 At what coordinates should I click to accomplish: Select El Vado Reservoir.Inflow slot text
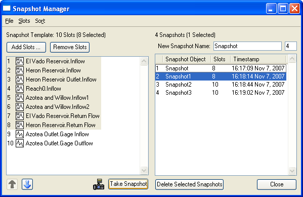[55, 61]
